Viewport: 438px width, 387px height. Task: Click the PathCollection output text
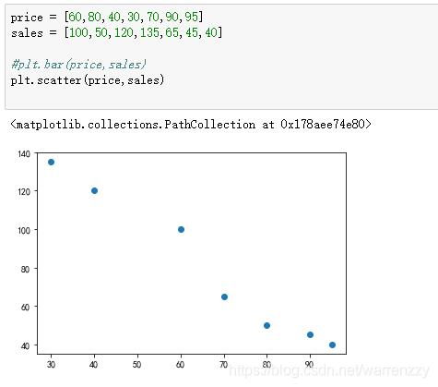pyautogui.click(x=191, y=125)
